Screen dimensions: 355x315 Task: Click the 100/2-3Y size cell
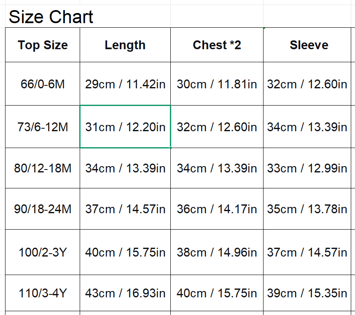43,252
